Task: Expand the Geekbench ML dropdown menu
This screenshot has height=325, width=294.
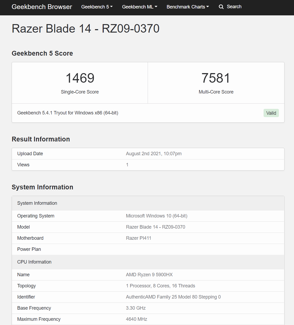Action: [139, 7]
